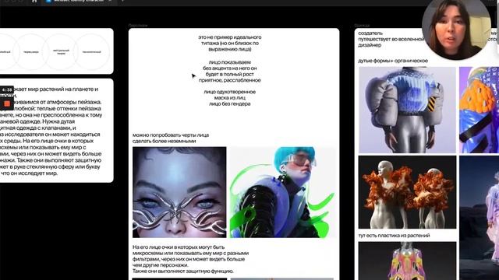The width and height of the screenshot is (499, 280).
Task: Stop the screen recording with orange square button
Action: pyautogui.click(x=7, y=103)
